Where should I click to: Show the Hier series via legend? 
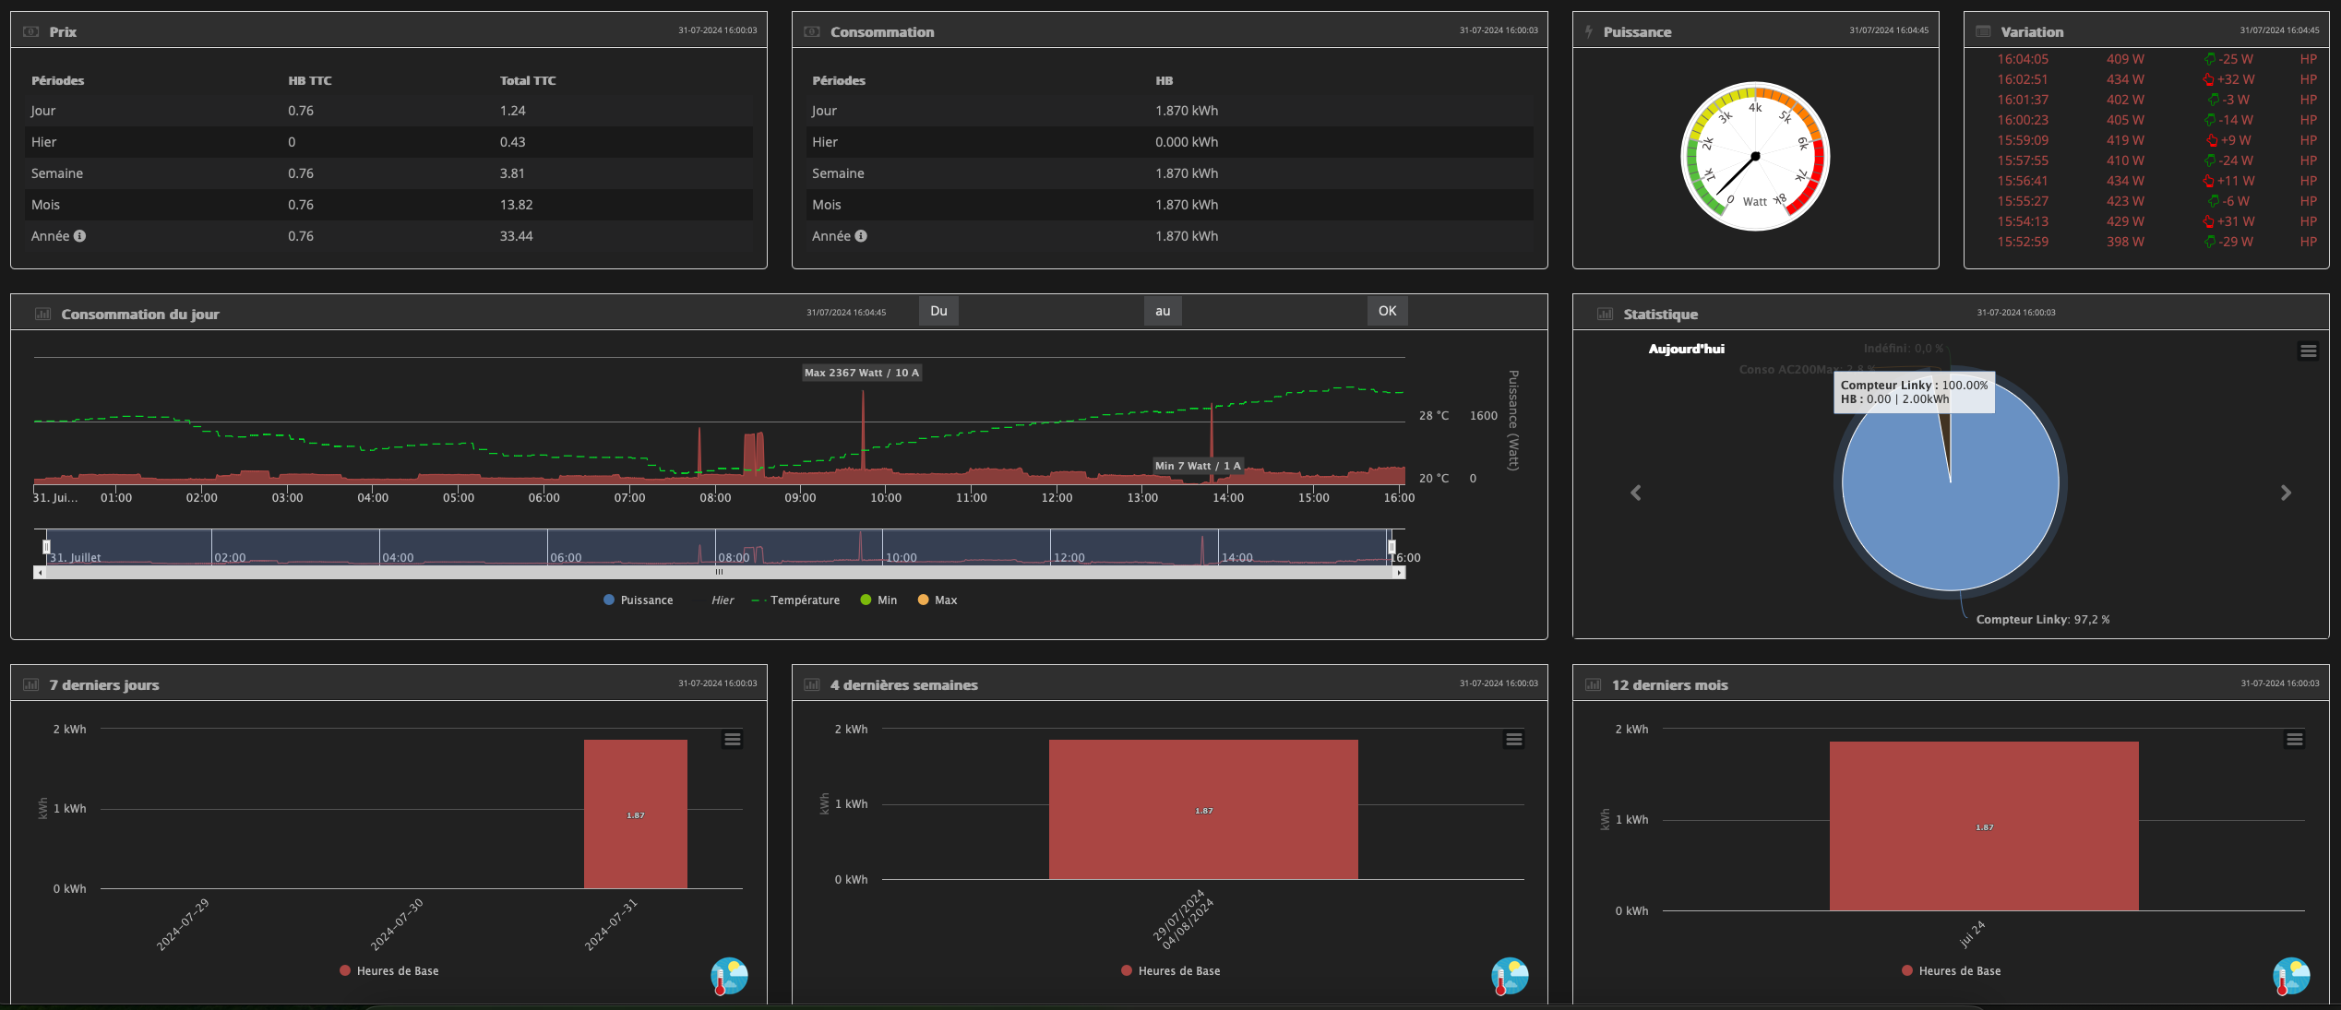pos(722,600)
